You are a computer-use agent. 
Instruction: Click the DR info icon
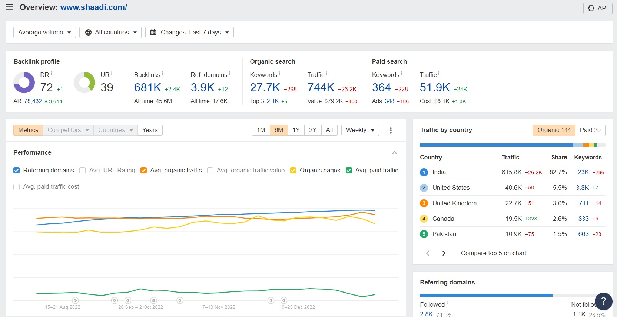(x=51, y=73)
